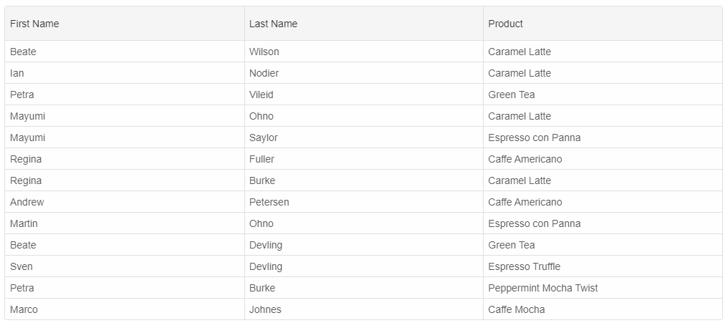Screen dimensions: 728x328
Task: Click the Ian first name cell
Action: pos(17,73)
